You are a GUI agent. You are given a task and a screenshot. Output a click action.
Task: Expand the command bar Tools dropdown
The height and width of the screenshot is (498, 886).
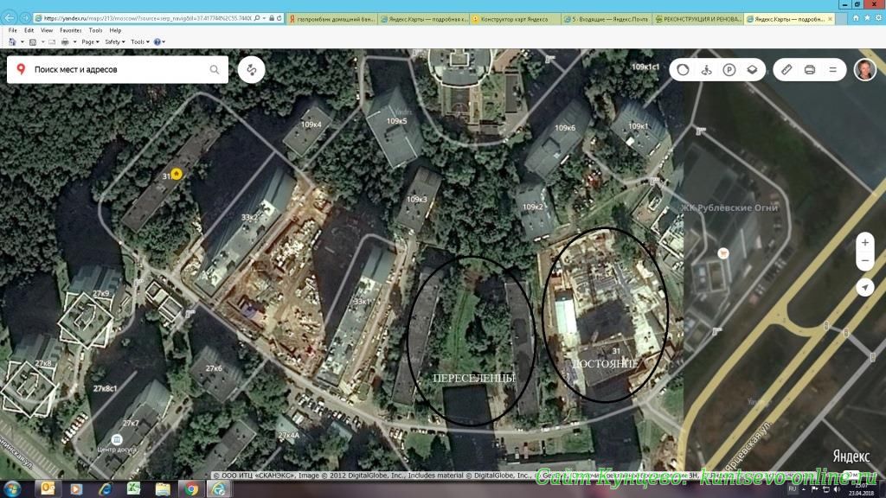[140, 41]
